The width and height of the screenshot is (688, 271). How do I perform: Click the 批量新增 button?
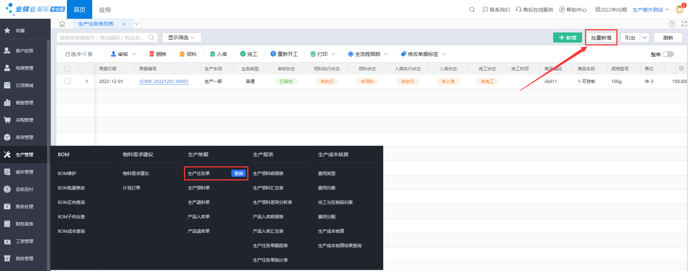point(601,38)
